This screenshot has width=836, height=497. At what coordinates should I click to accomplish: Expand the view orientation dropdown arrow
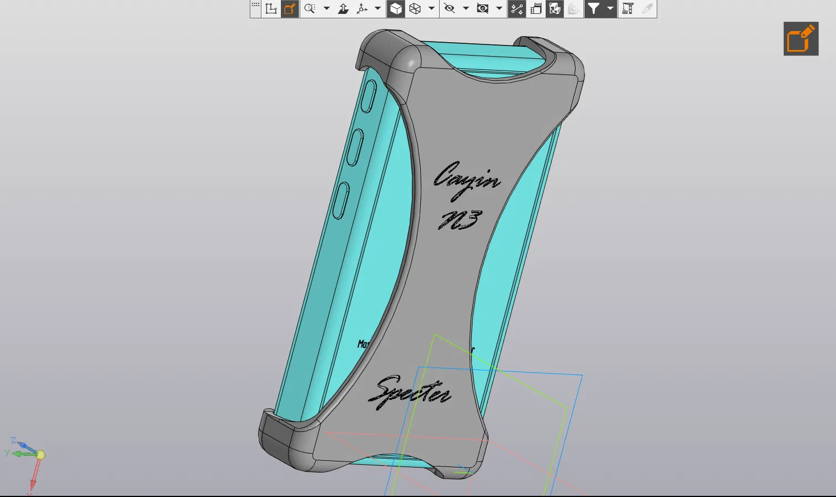(377, 8)
